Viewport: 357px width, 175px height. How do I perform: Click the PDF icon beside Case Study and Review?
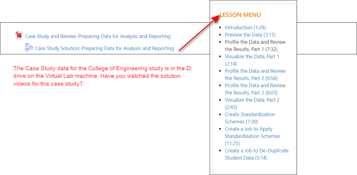point(18,35)
